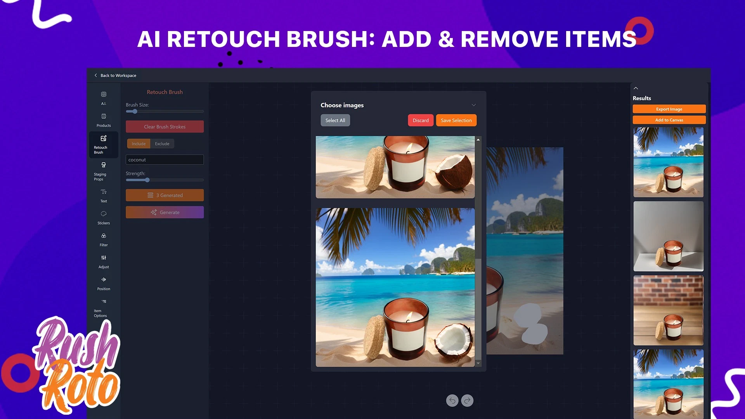Open the Position tool

(x=104, y=284)
